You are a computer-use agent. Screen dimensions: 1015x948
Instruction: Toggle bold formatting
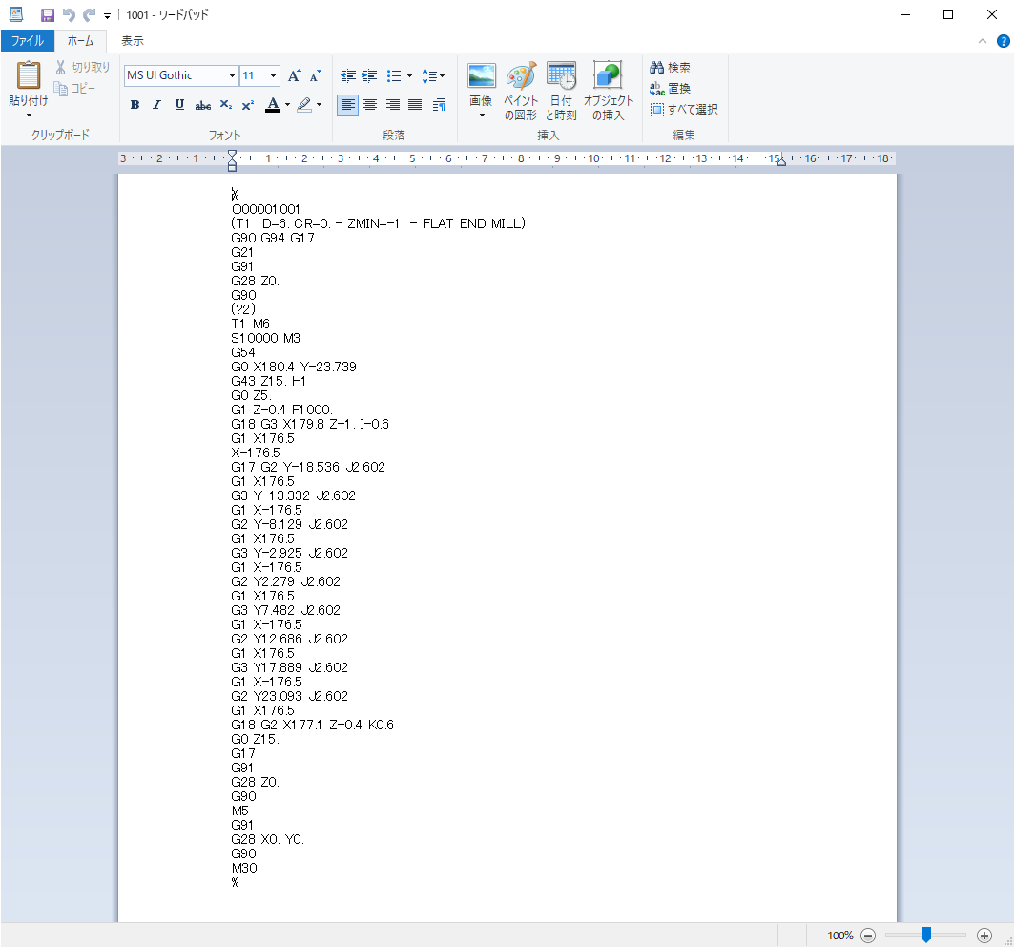[135, 105]
